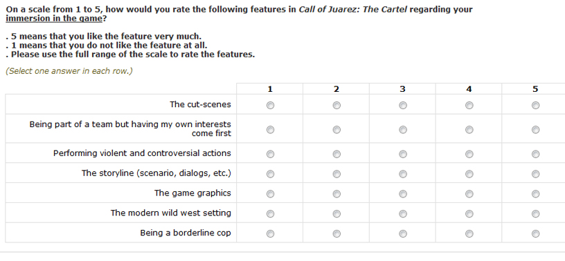Rate the modern wild west setting 2

click(337, 213)
